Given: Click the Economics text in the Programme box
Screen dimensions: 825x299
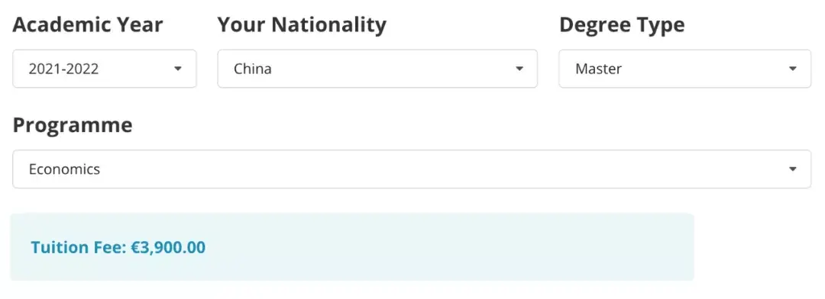Looking at the screenshot, I should 64,169.
